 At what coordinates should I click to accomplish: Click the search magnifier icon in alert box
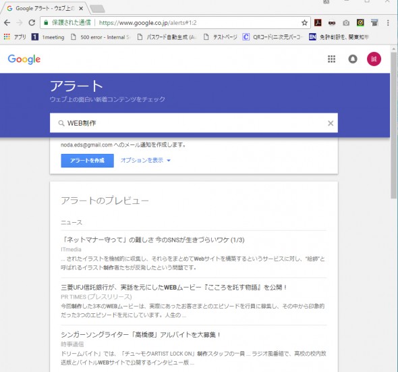[x=61, y=124]
